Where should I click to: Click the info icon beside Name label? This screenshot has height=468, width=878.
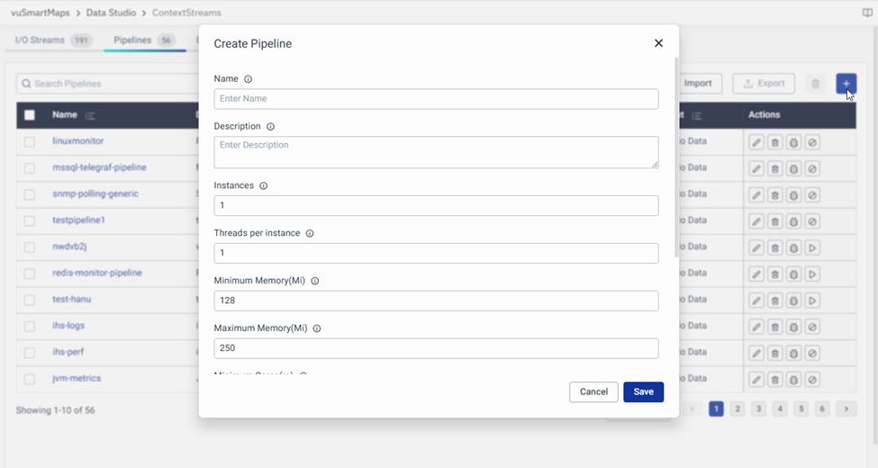[x=249, y=79]
